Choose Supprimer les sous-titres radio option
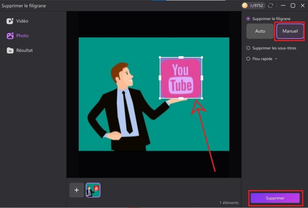 coord(248,48)
